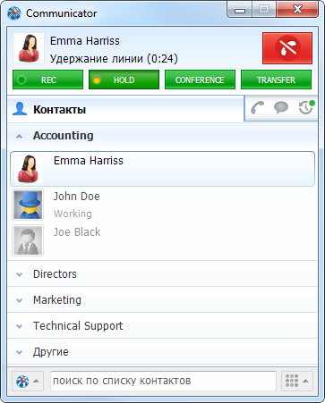Click Joe Black's grey avatar
Screen dimensions: 325x403
click(x=28, y=240)
